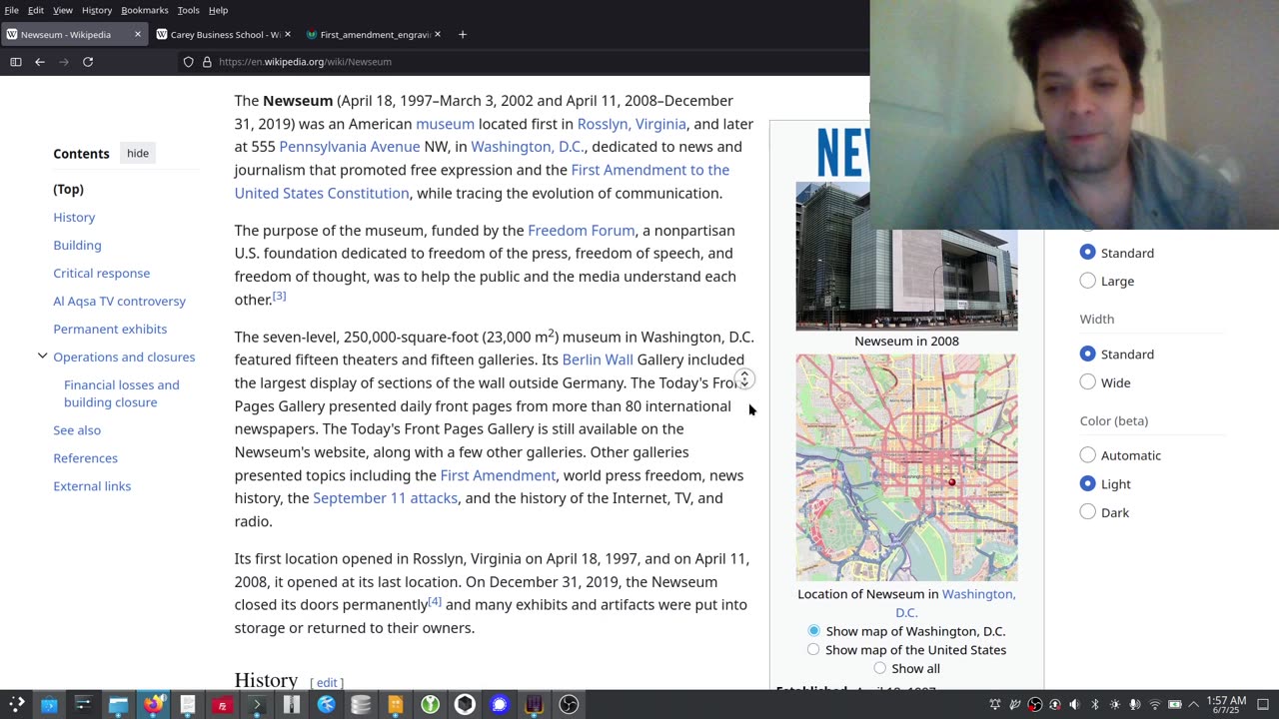1279x719 pixels.
Task: Switch to First_amendment_engraving tab
Action: click(x=375, y=34)
